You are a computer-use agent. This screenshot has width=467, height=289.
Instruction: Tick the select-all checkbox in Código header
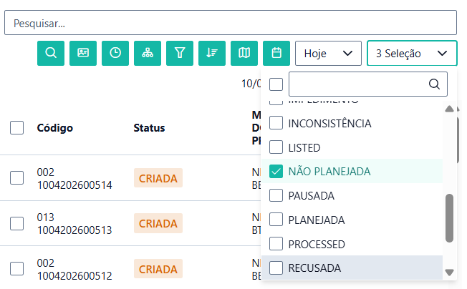17,128
